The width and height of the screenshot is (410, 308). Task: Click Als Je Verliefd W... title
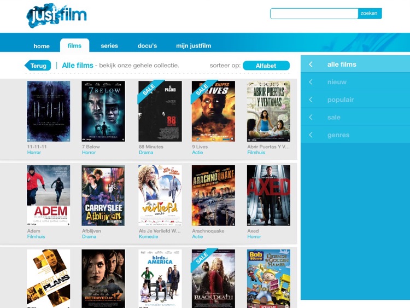click(160, 231)
